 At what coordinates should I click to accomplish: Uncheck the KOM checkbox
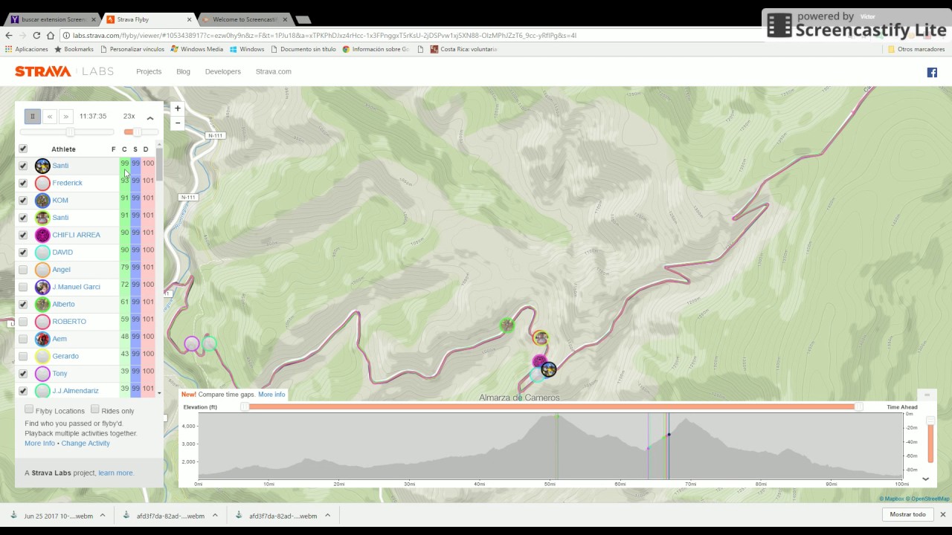click(23, 200)
